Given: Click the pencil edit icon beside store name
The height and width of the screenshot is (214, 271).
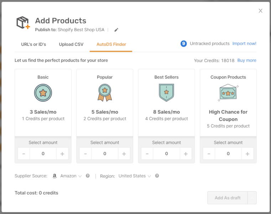Looking at the screenshot, I should tap(116, 30).
